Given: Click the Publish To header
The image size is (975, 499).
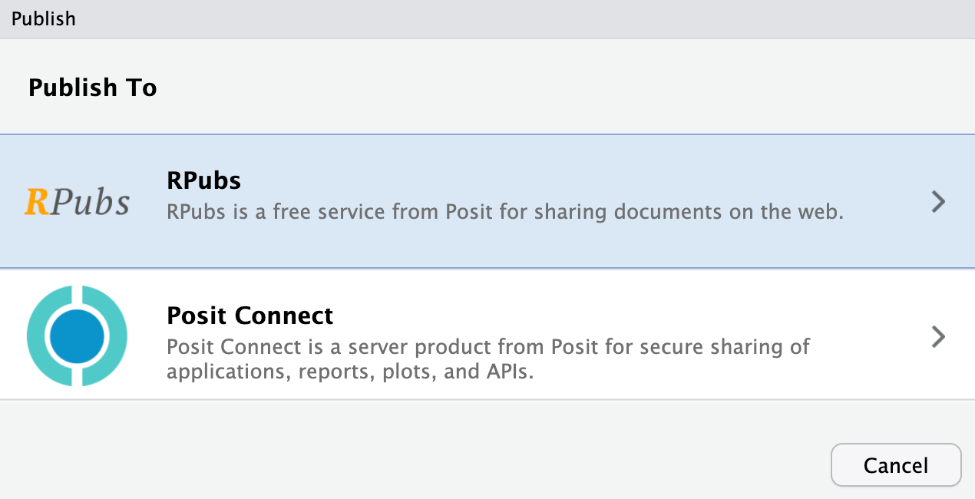Looking at the screenshot, I should 92,87.
